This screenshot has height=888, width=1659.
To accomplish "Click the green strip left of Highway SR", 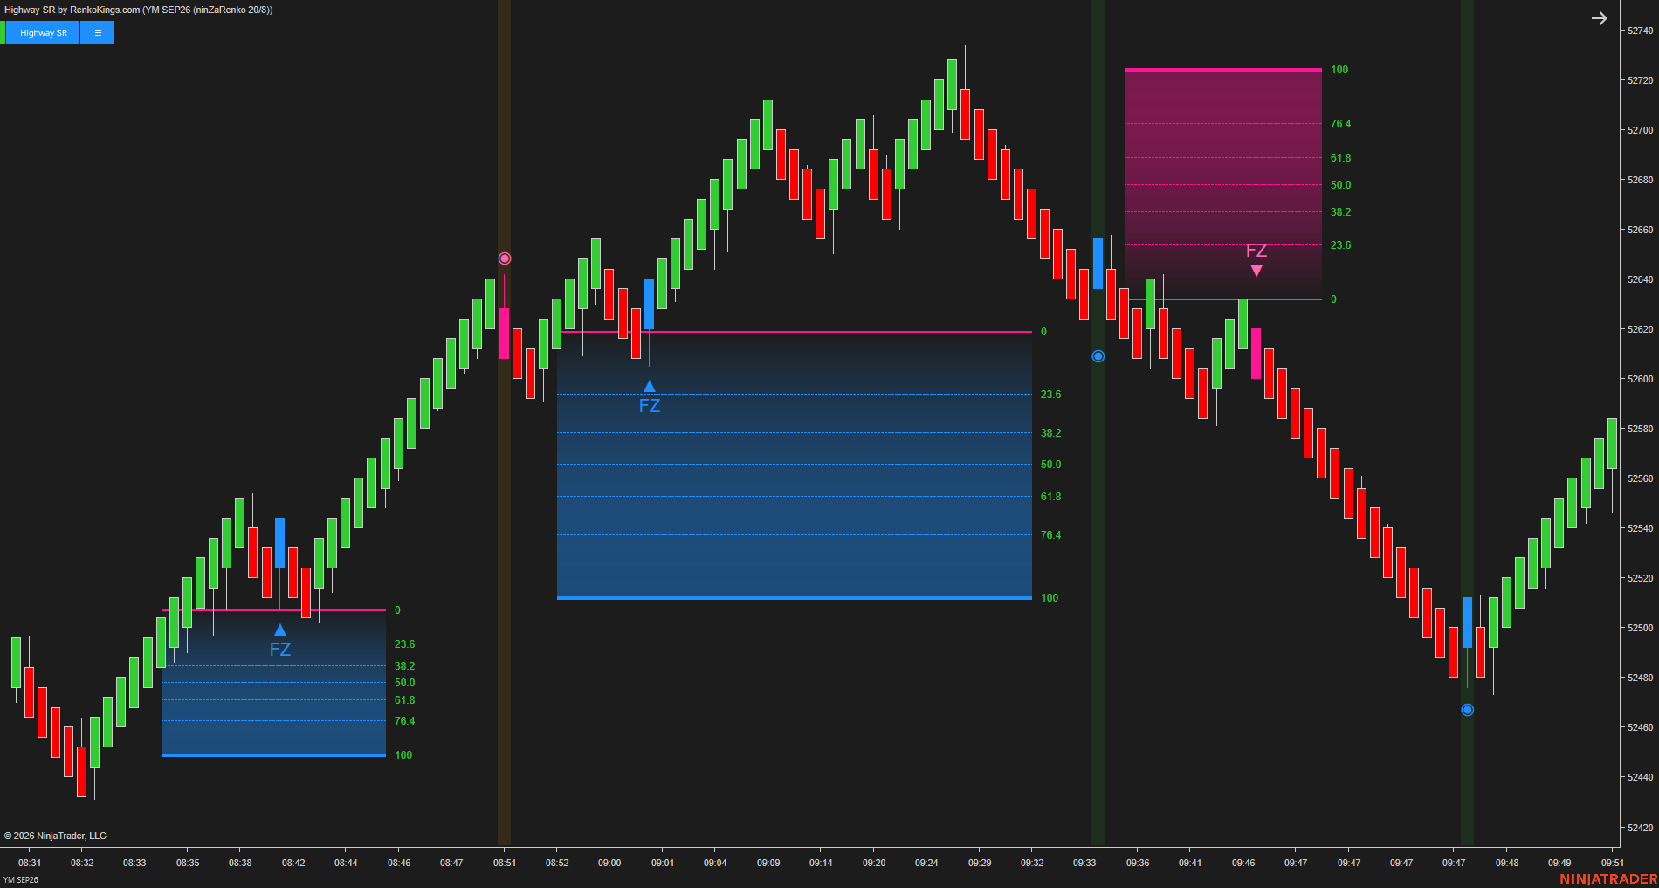I will pyautogui.click(x=3, y=32).
